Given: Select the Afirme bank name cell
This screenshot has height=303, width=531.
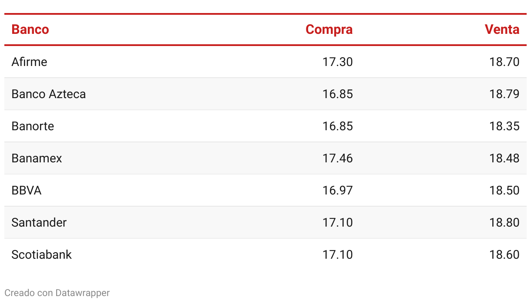Looking at the screenshot, I should click(x=29, y=62).
